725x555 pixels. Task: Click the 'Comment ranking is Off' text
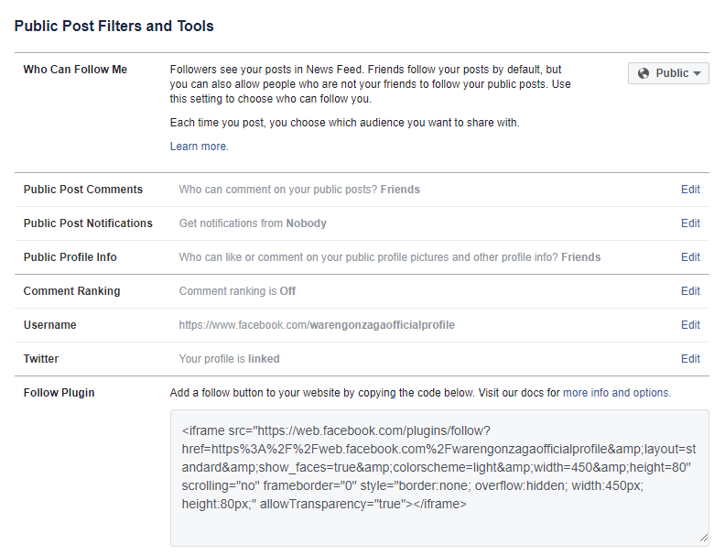click(237, 291)
